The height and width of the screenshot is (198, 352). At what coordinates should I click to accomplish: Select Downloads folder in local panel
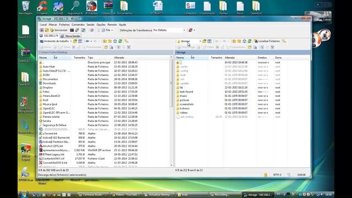[50, 83]
